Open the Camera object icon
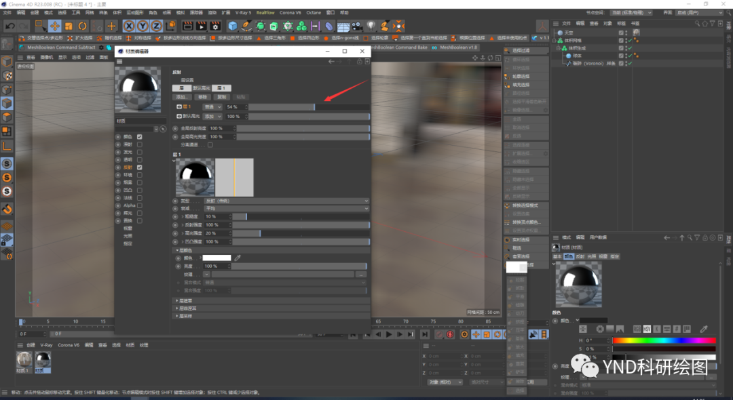 pyautogui.click(x=357, y=26)
